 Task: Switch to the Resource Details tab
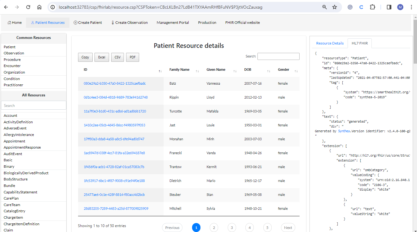click(330, 43)
